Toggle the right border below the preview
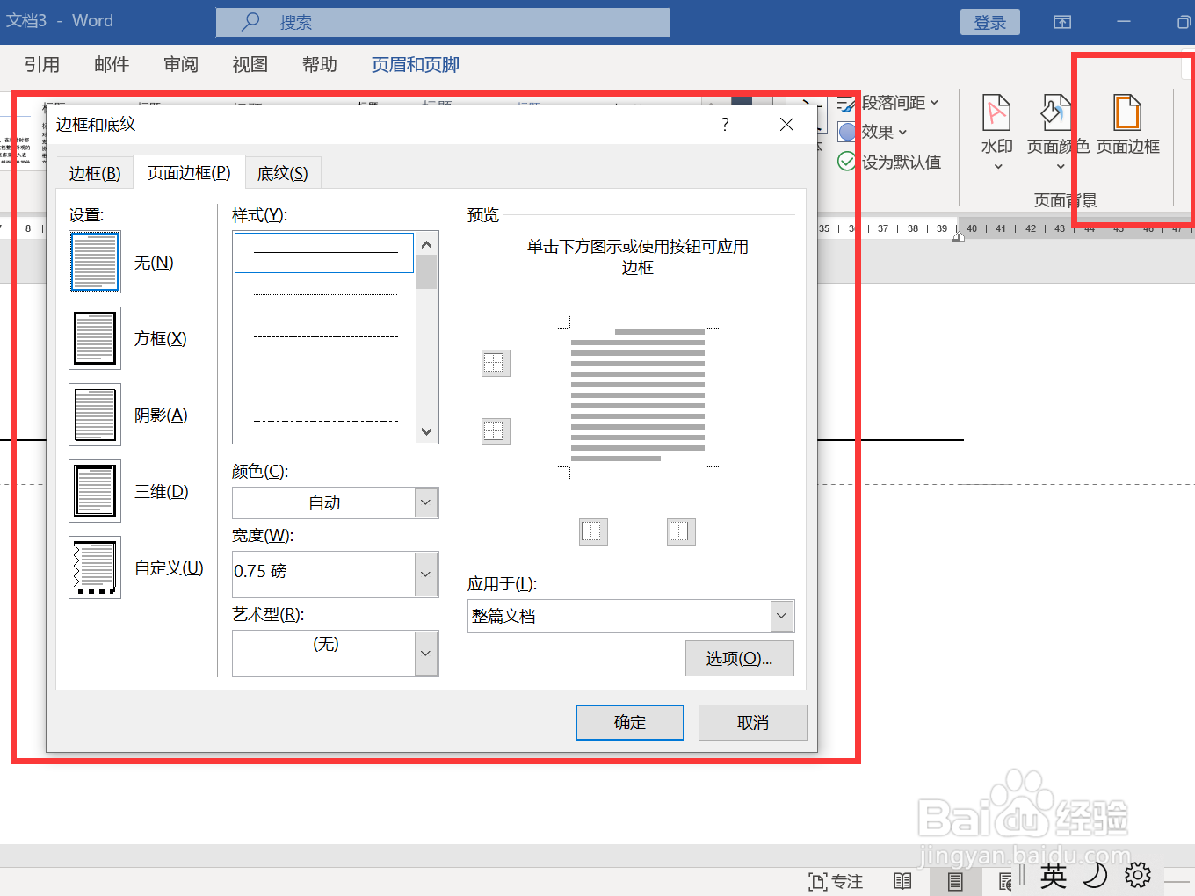This screenshot has width=1195, height=896. [681, 531]
